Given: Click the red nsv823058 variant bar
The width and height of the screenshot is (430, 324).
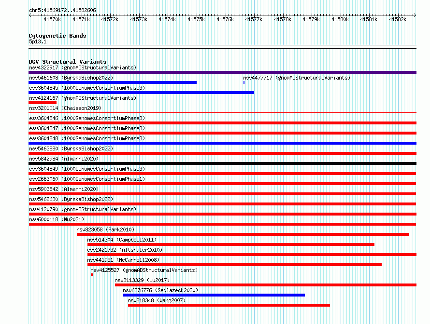Looking at the screenshot, I should (x=243, y=234).
